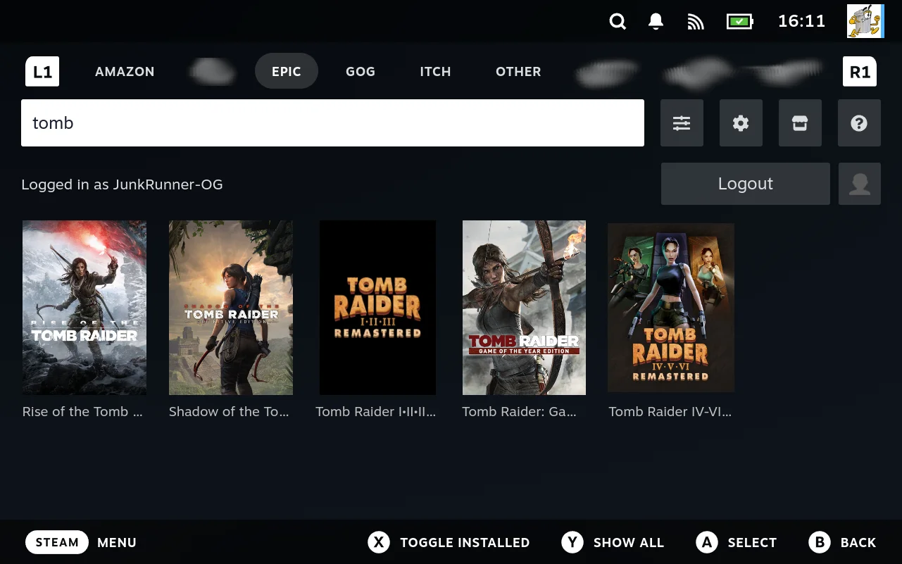
Task: Open the gear settings button
Action: (x=741, y=123)
